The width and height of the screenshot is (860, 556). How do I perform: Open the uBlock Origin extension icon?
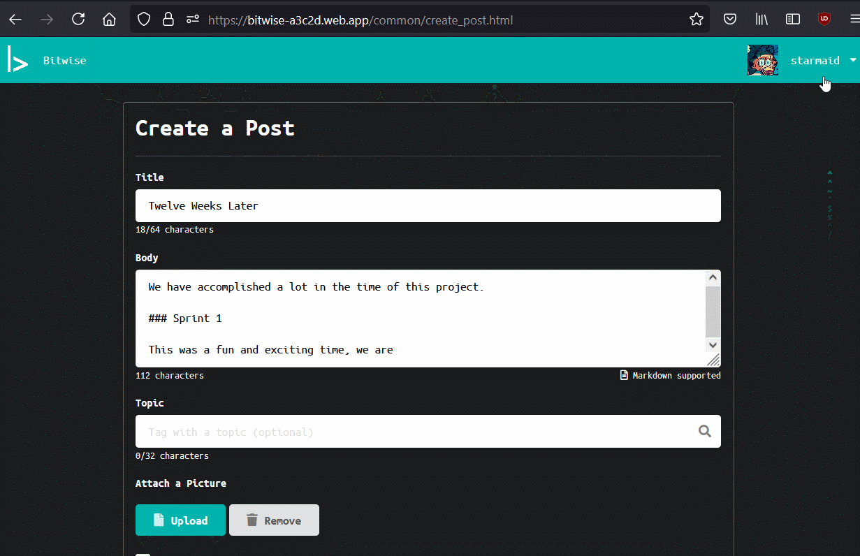[824, 20]
